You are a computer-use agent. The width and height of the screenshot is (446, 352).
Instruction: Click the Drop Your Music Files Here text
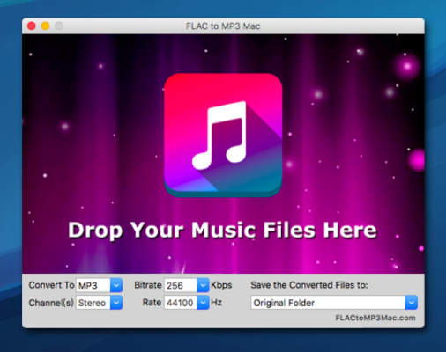click(222, 231)
